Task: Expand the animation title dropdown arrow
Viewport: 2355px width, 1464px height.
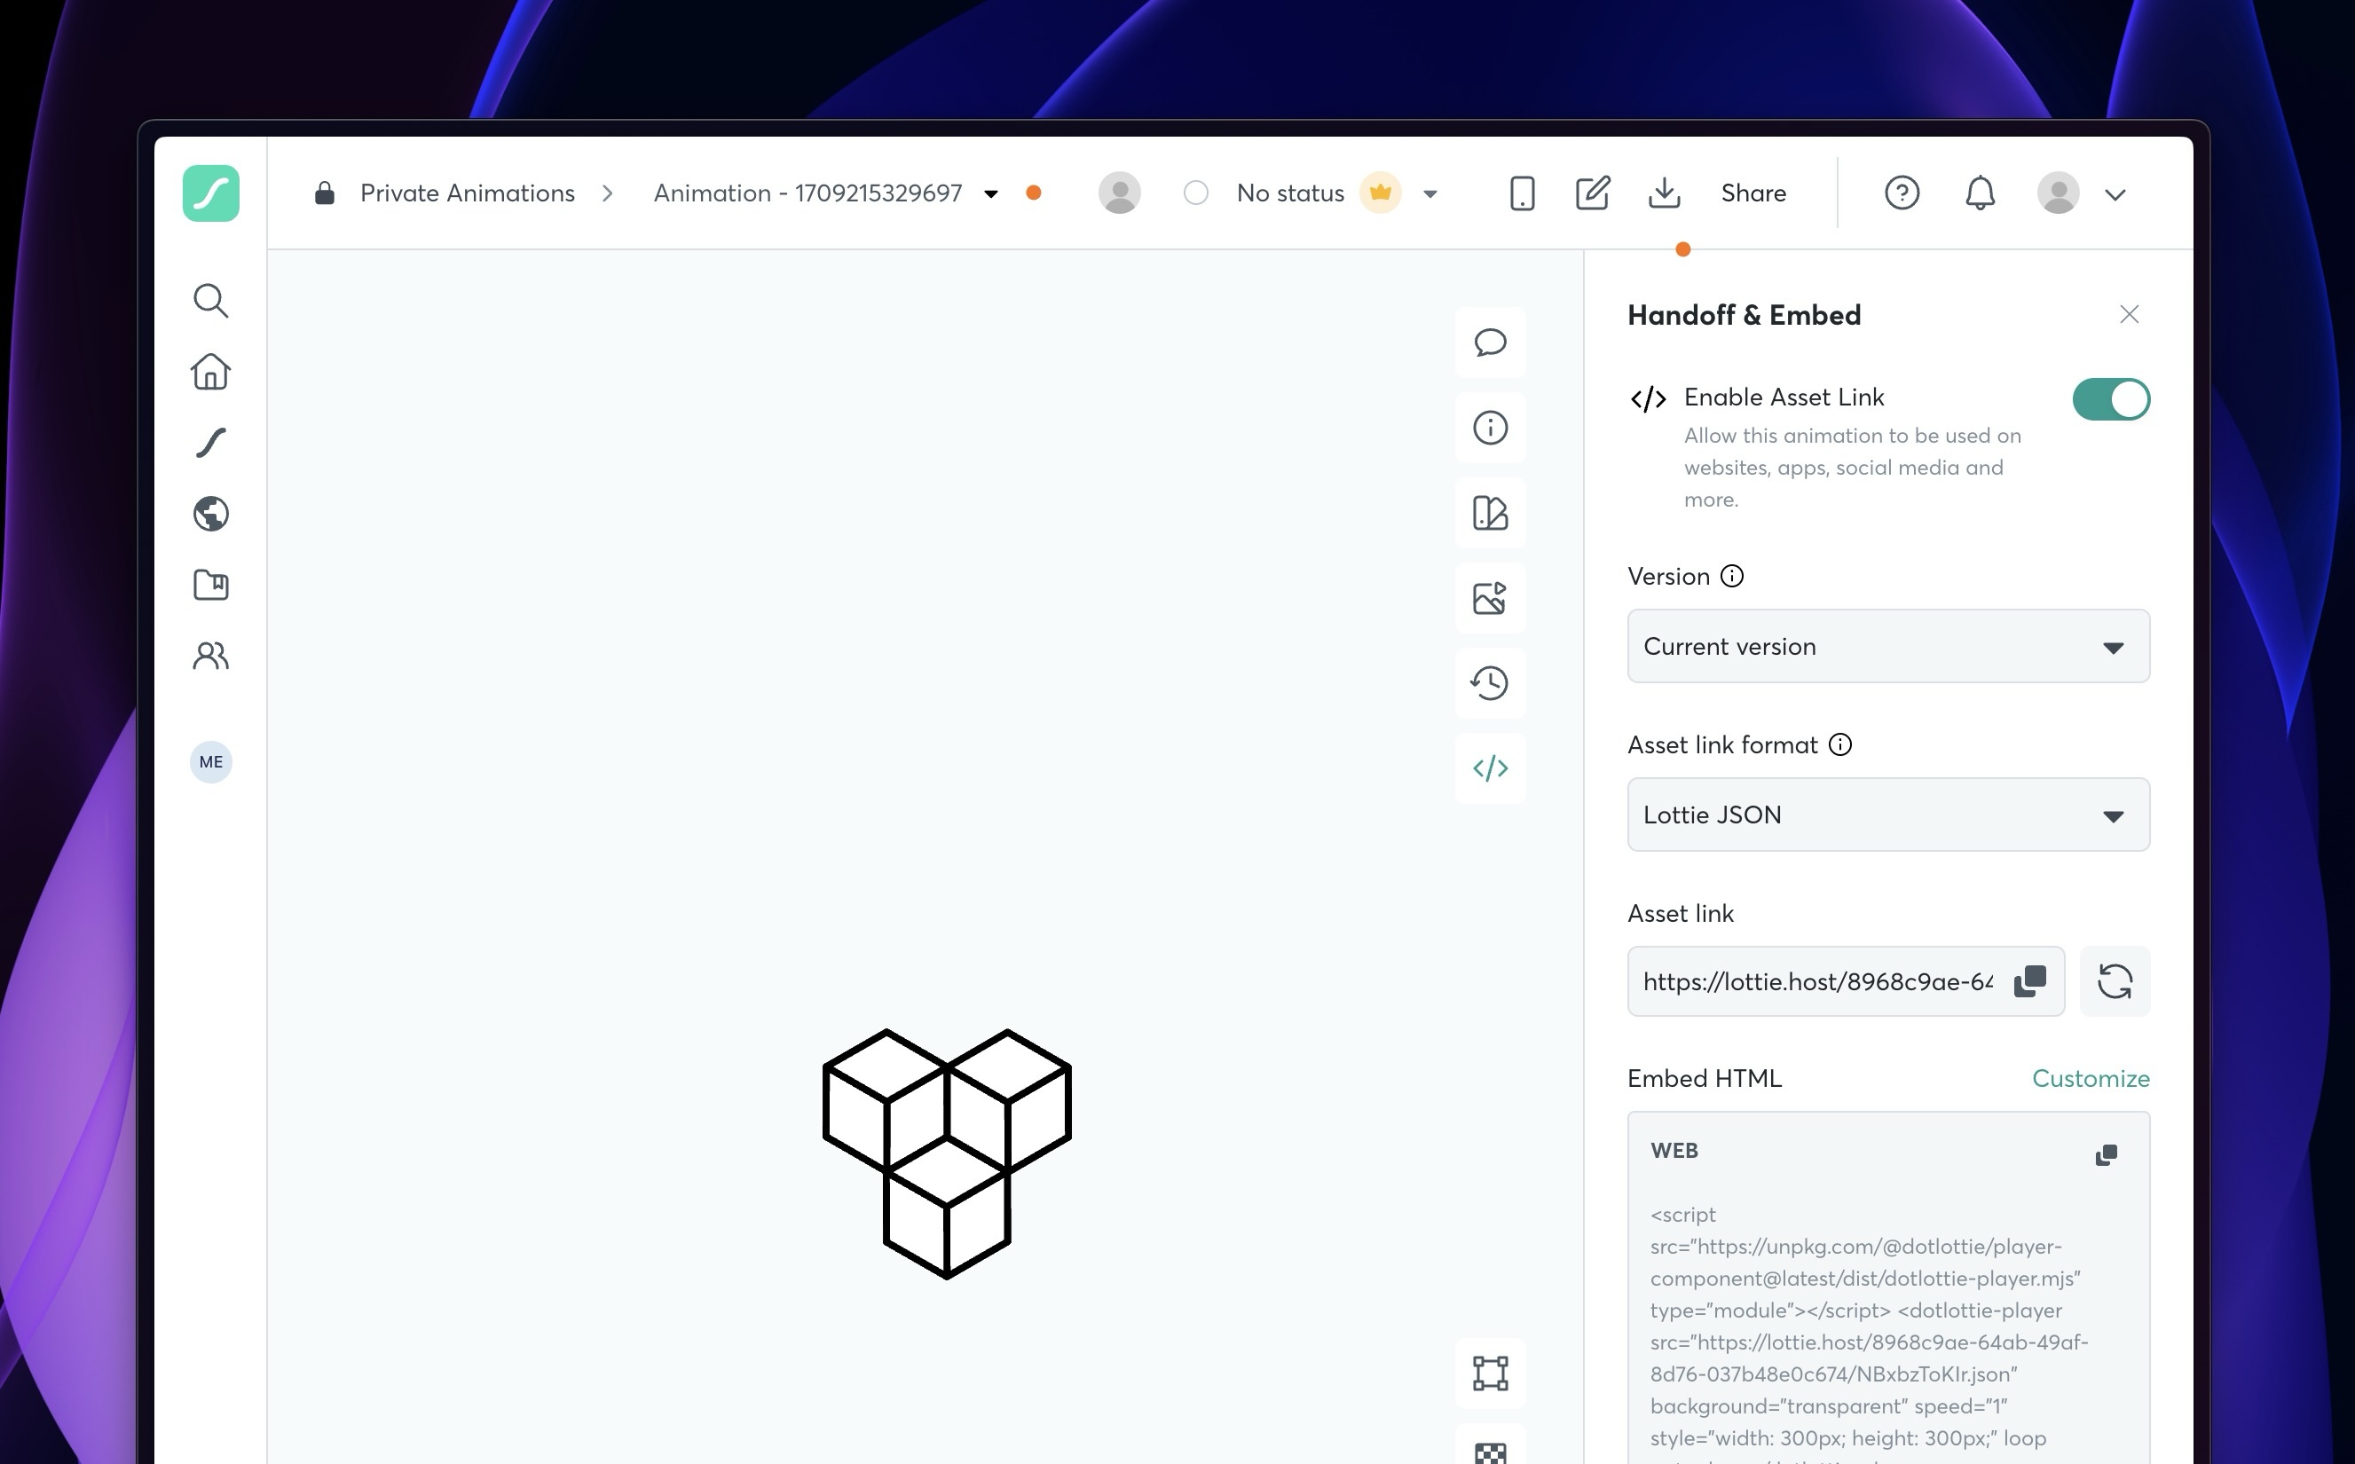Action: (x=989, y=193)
